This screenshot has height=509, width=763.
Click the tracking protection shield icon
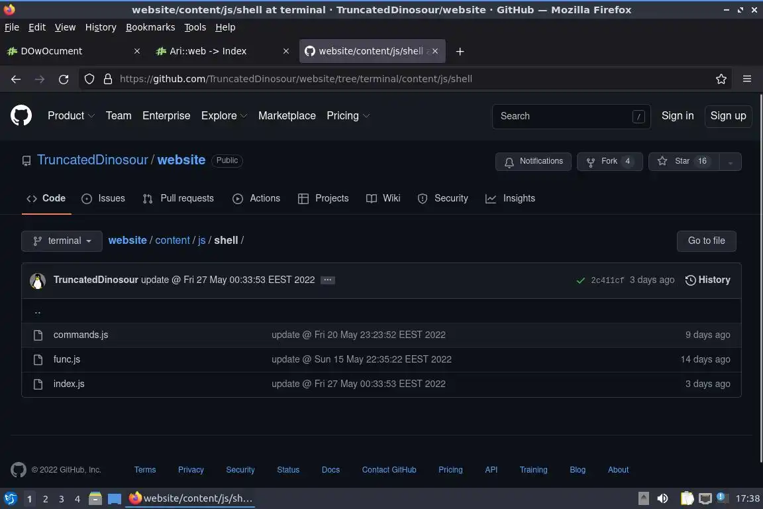(89, 79)
